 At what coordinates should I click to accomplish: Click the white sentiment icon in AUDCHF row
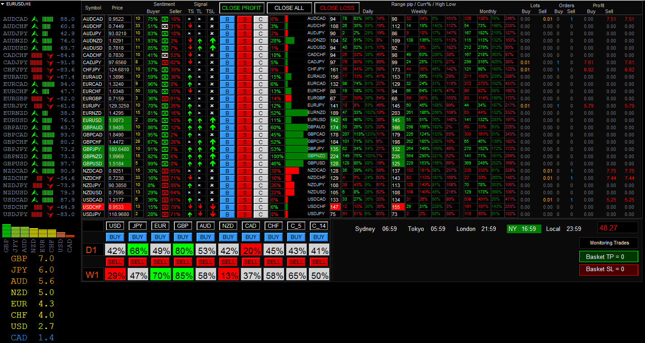(x=165, y=26)
